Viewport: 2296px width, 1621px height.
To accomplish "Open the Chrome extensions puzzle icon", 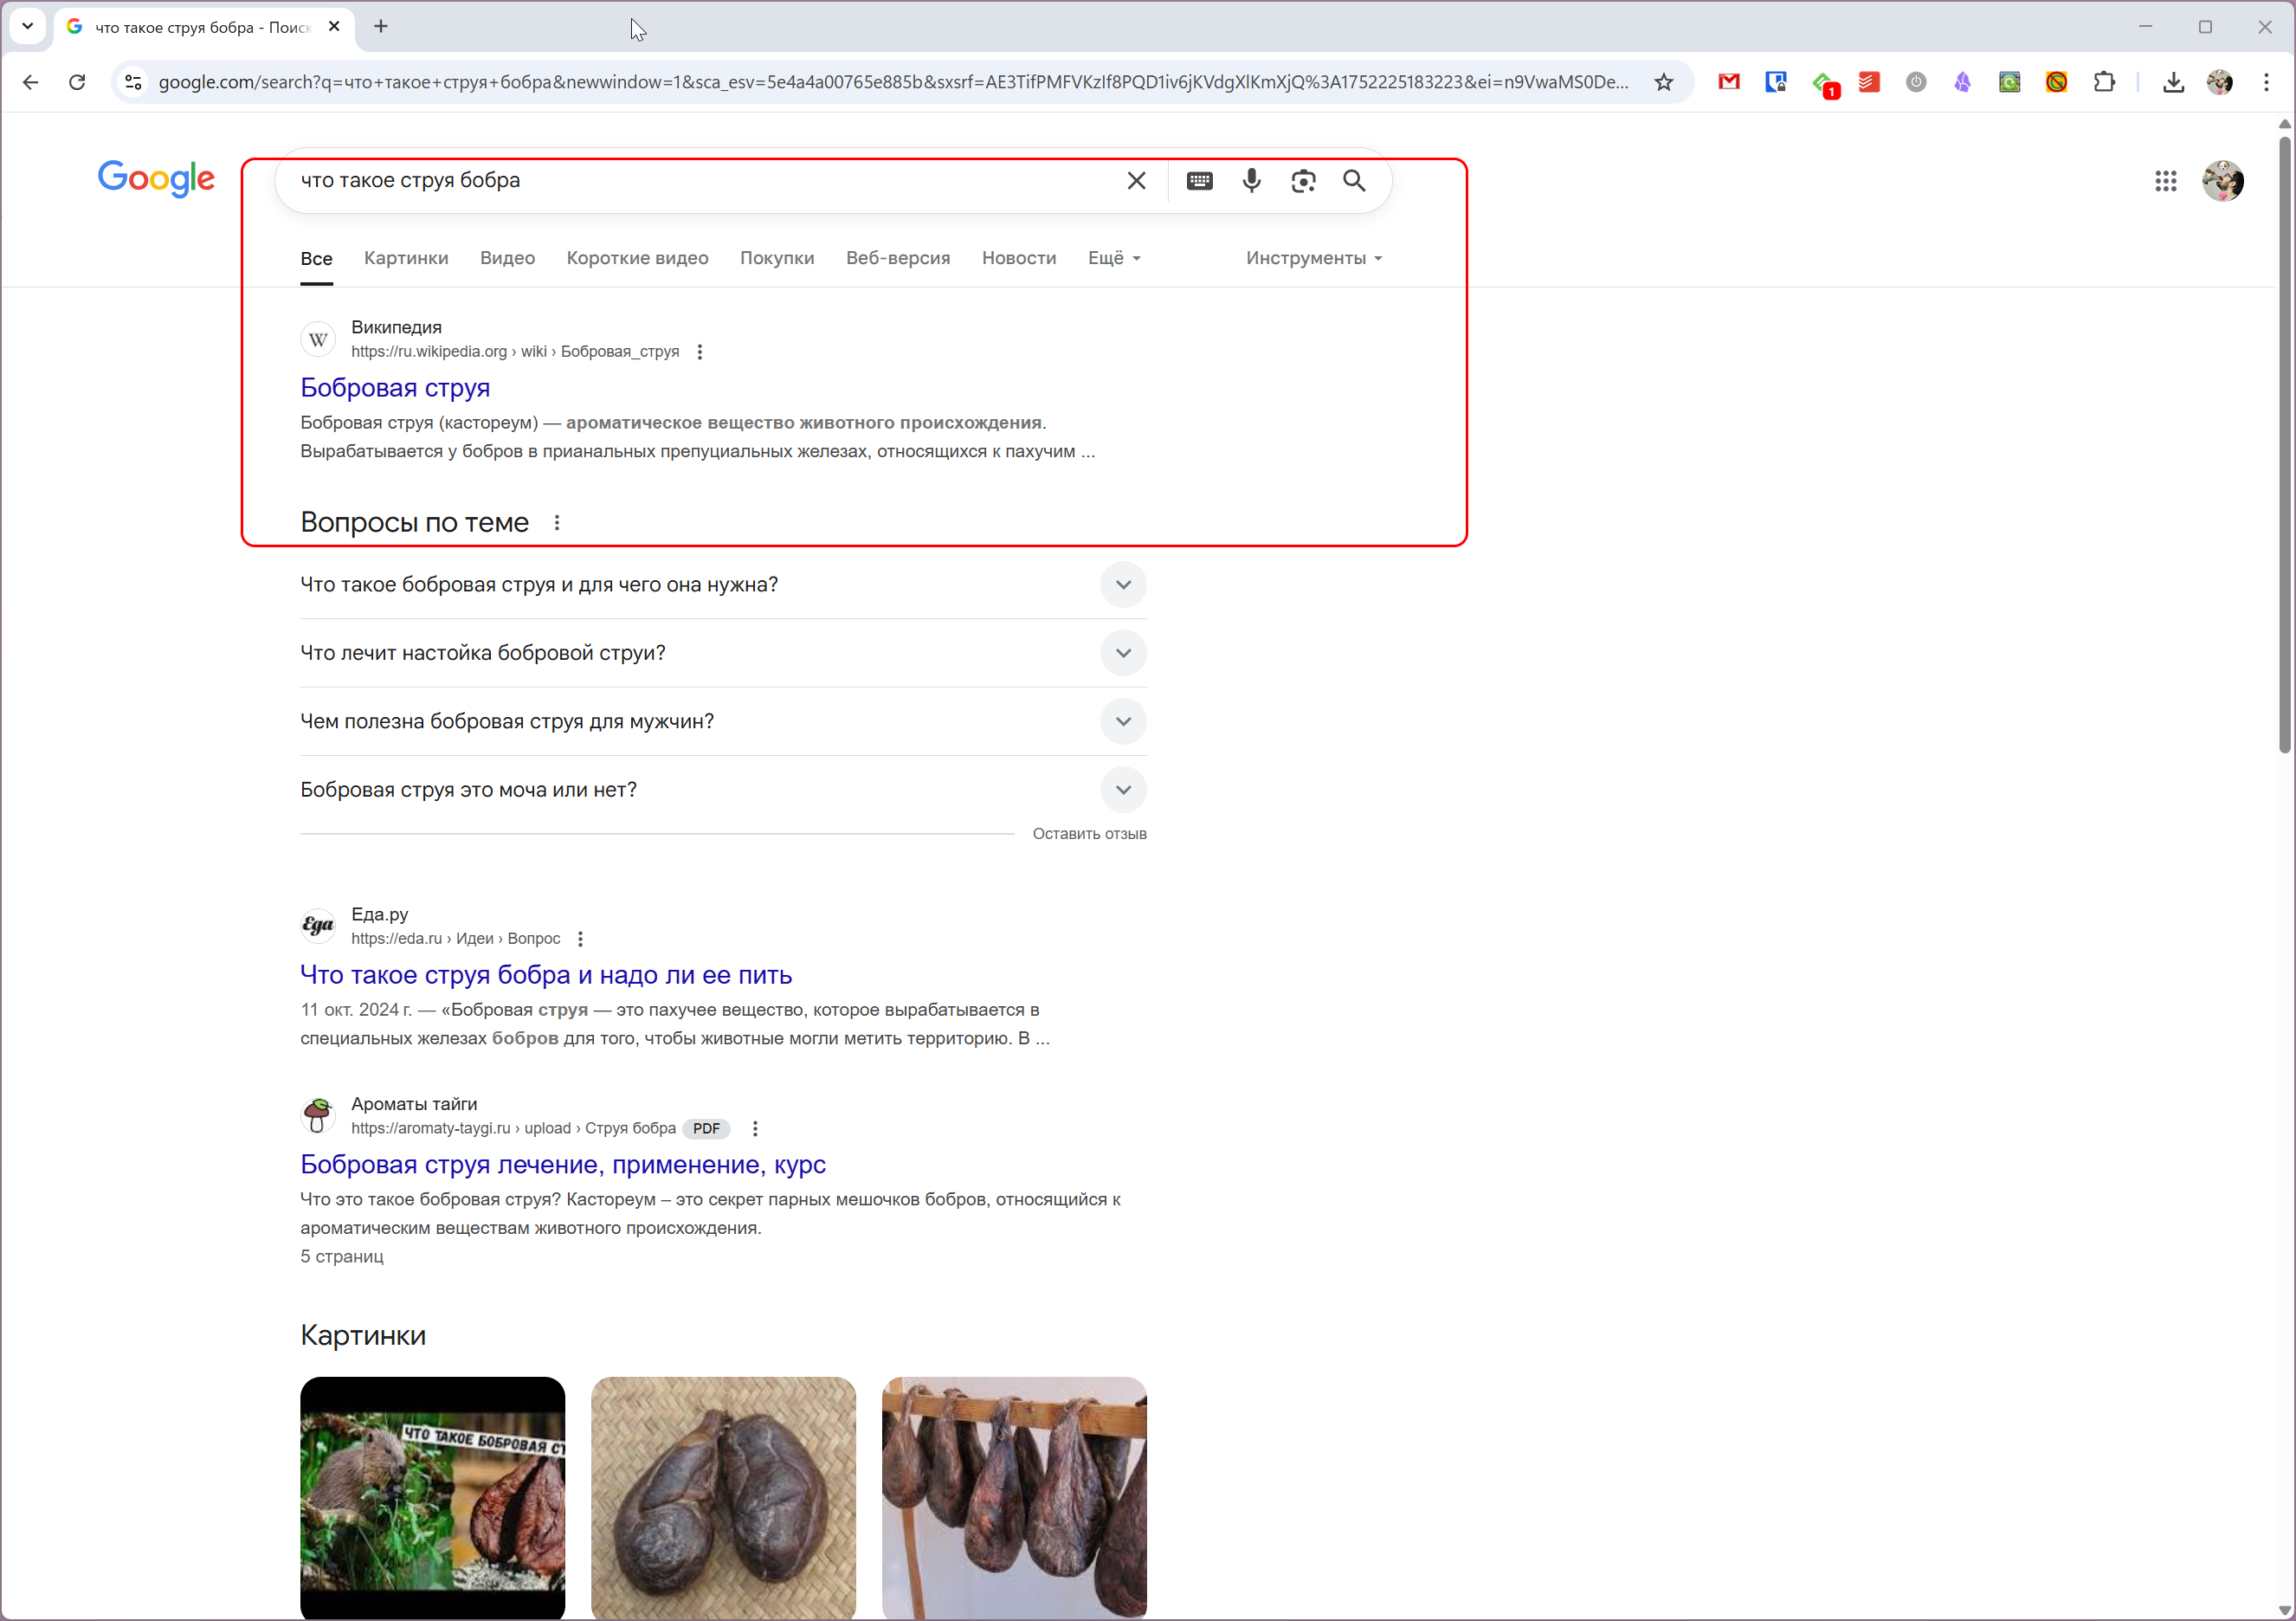I will pos(2104,82).
